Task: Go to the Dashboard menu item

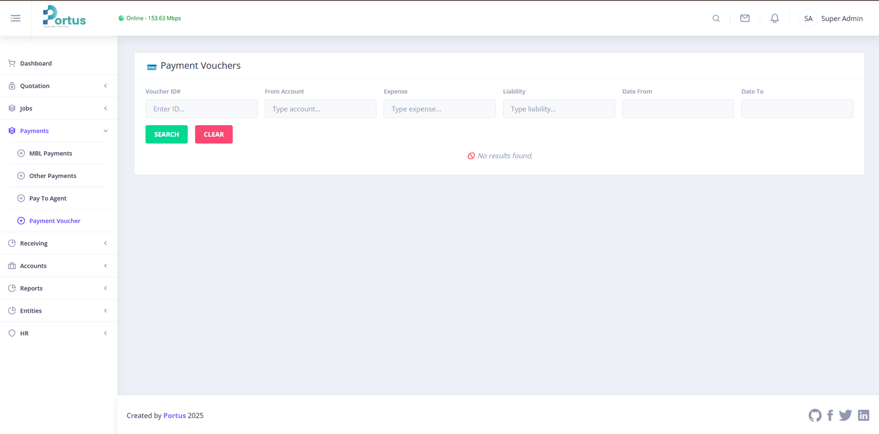Action: pos(36,63)
